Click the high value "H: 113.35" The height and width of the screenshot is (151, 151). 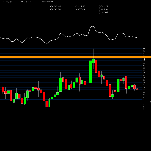80,7
